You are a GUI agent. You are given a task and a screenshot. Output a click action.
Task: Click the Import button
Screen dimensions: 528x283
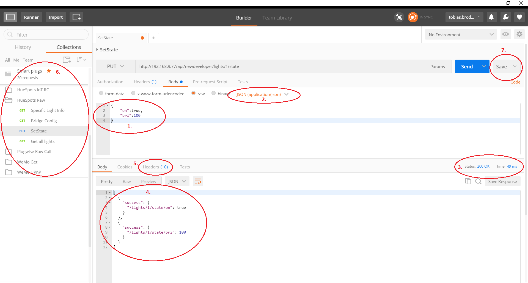(56, 17)
